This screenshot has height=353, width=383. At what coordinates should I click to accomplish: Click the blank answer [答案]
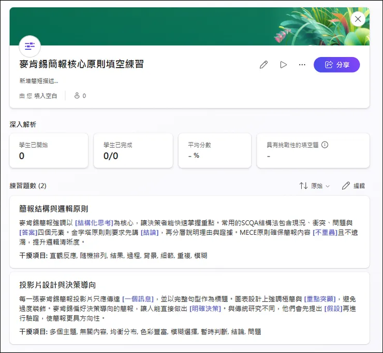click(x=28, y=232)
